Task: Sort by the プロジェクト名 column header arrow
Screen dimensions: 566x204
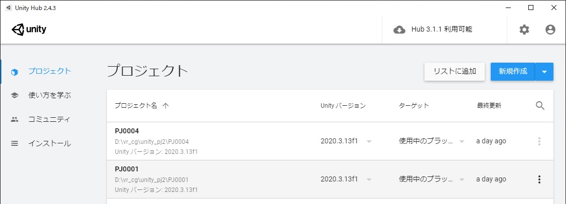Action: [x=166, y=106]
